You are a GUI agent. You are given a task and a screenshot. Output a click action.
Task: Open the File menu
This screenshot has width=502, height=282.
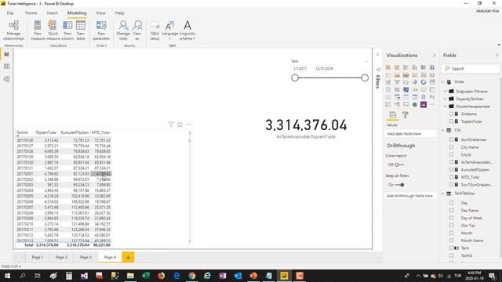tap(10, 13)
